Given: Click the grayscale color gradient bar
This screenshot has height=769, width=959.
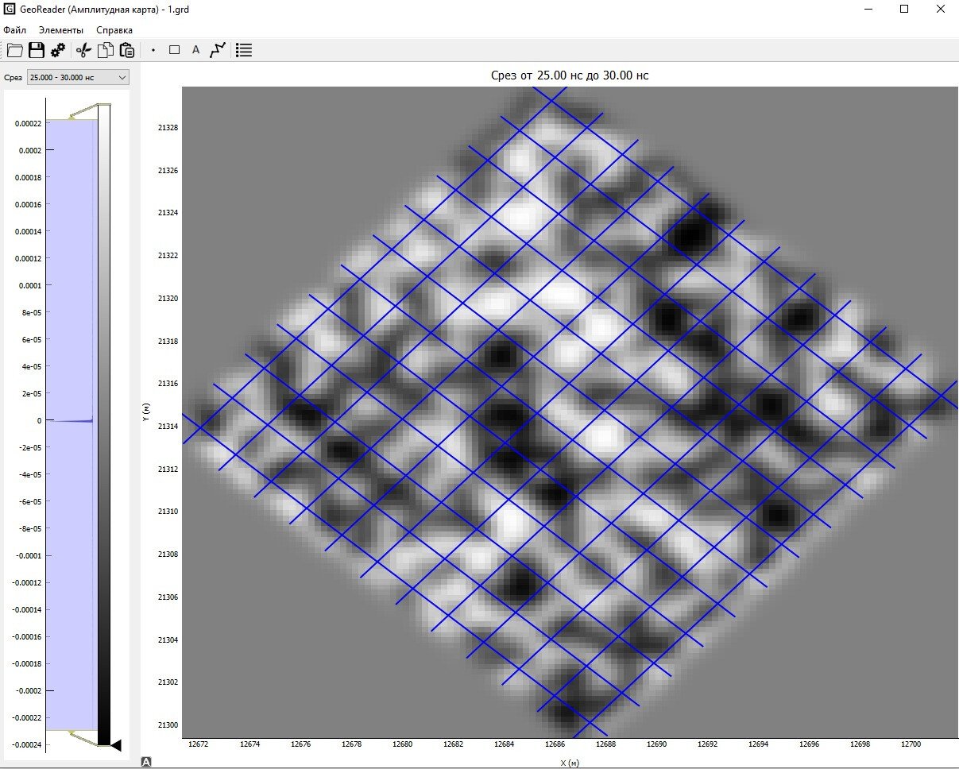Looking at the screenshot, I should pyautogui.click(x=104, y=421).
